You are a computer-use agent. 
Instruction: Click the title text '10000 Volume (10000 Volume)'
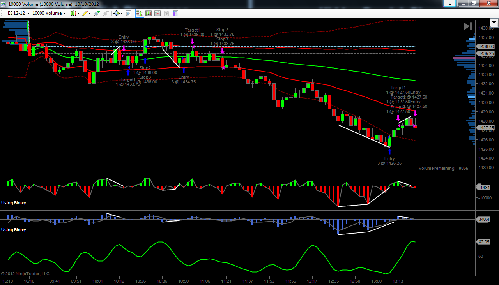40,4
